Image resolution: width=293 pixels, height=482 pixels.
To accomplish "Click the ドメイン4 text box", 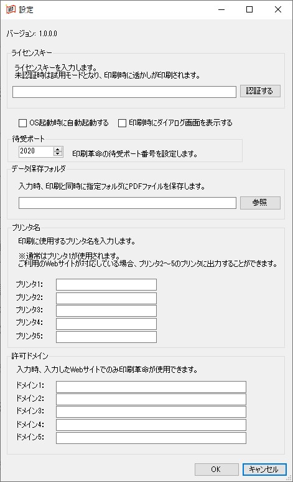I will [151, 425].
